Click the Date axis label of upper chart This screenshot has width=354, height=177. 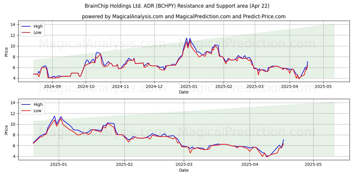click(184, 92)
